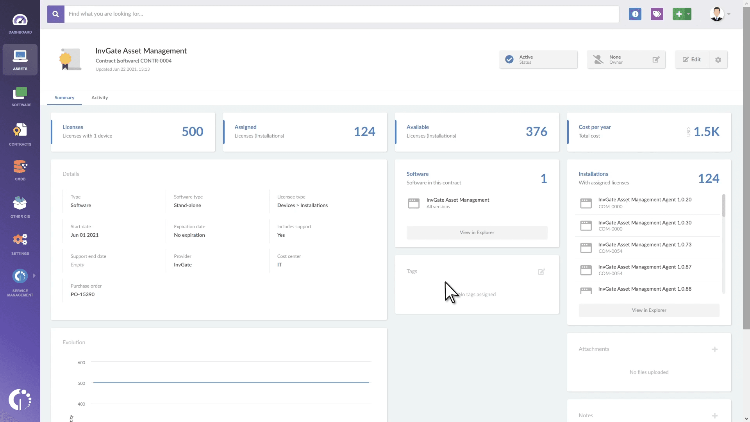Screen dimensions: 750x422
Task: Expand the green add-new dropdown arrow
Action: point(688,14)
